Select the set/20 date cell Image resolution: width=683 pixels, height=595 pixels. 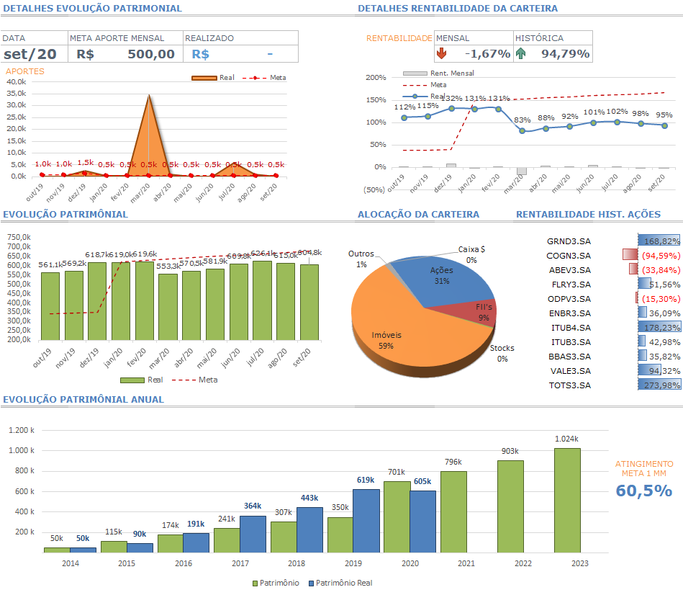34,54
